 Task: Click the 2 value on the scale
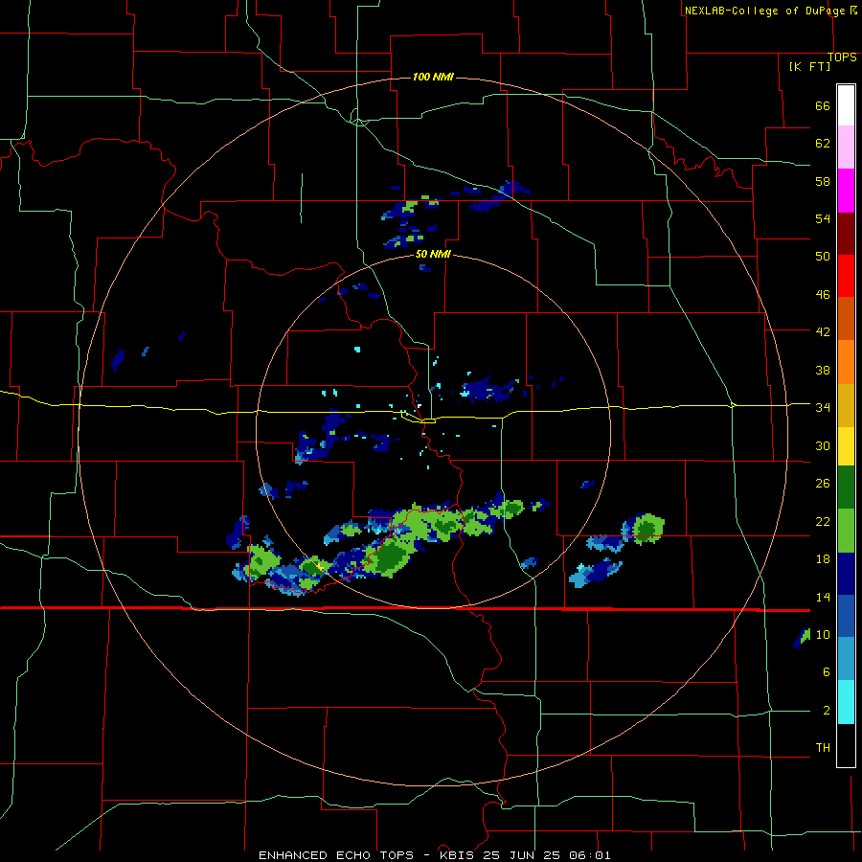pos(826,711)
